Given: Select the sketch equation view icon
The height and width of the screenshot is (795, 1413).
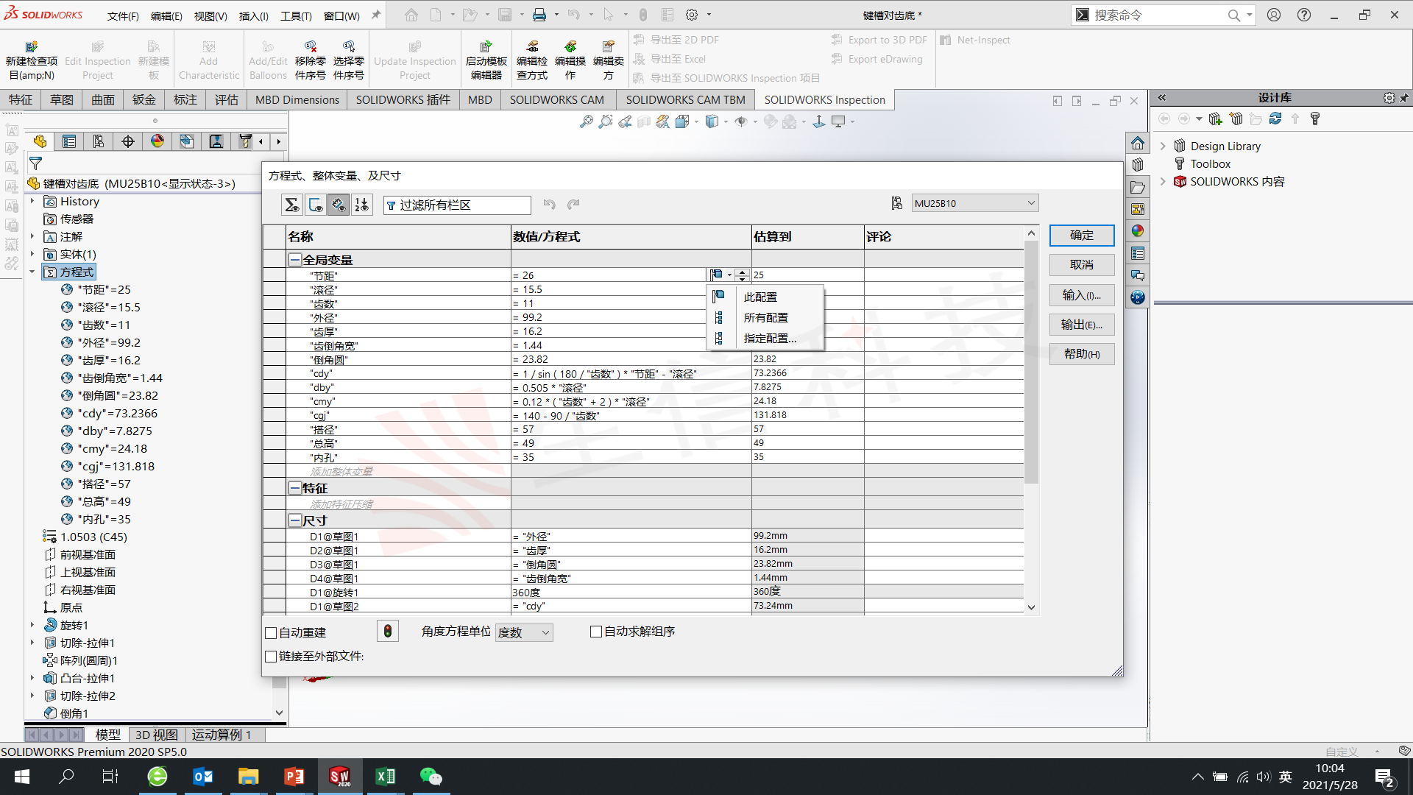Looking at the screenshot, I should (x=315, y=205).
